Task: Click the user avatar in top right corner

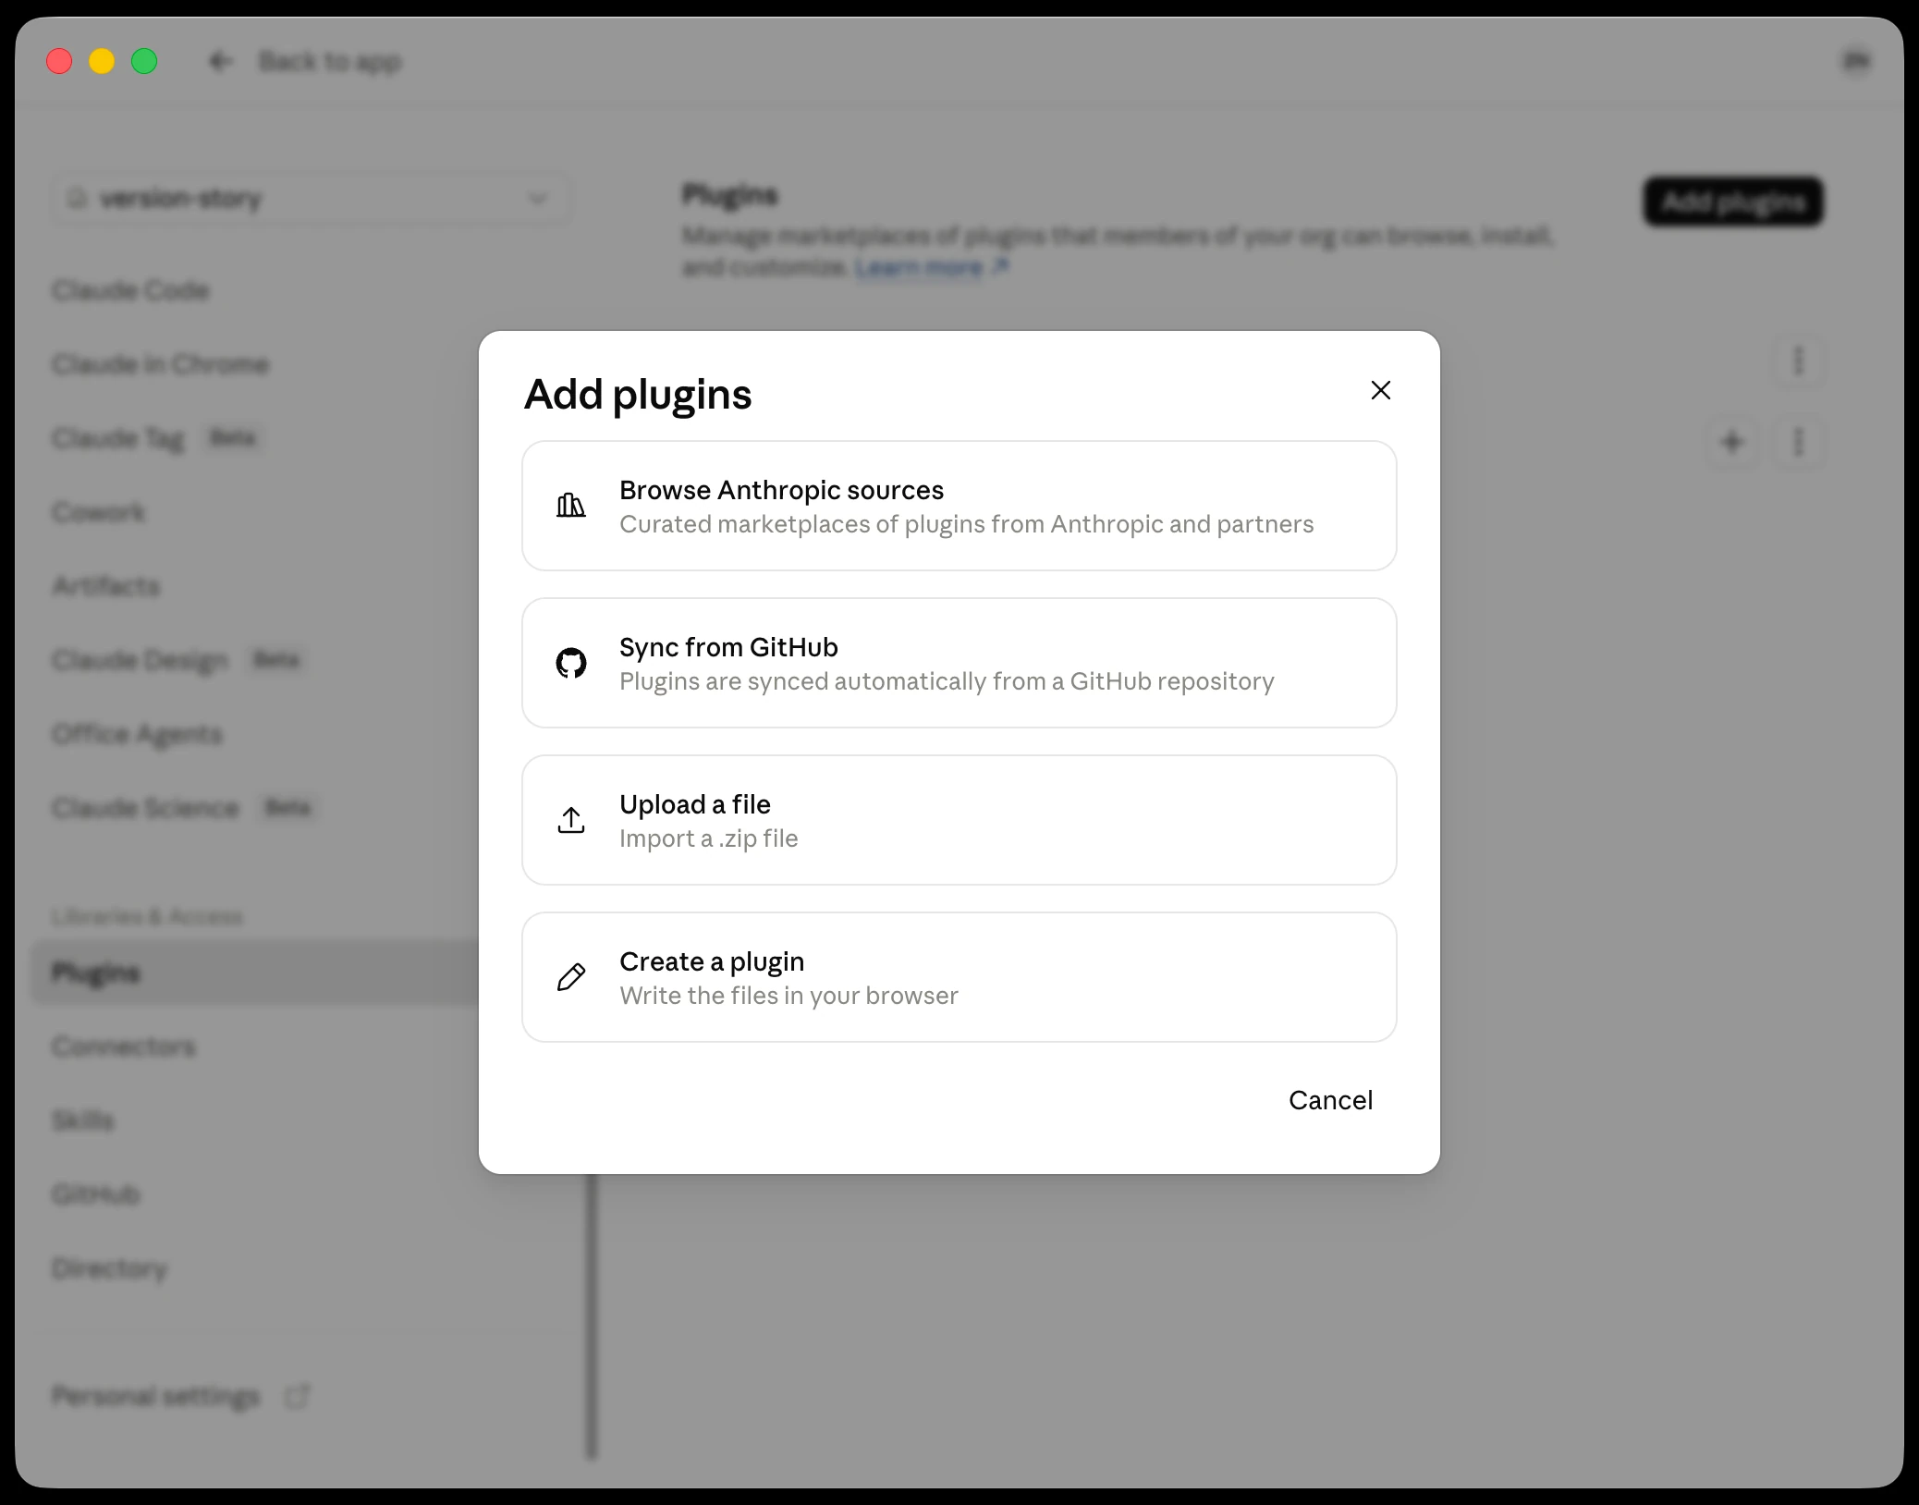Action: (x=1855, y=61)
